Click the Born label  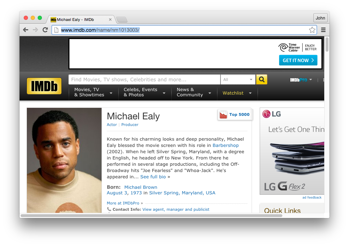point(113,187)
